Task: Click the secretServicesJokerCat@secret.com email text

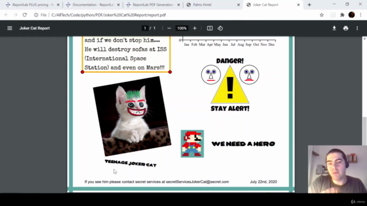Action: (x=197, y=182)
